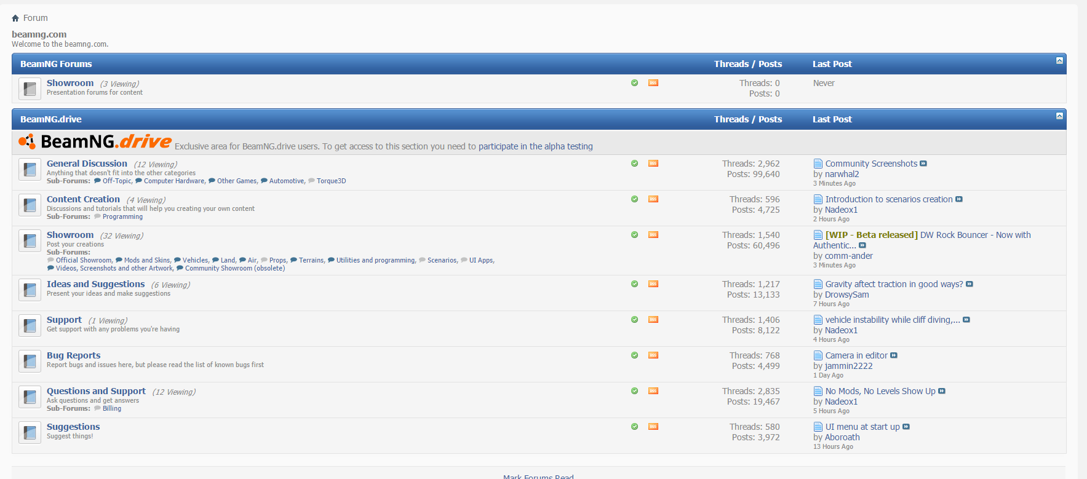Go to last post of UI menu at start up

(906, 427)
